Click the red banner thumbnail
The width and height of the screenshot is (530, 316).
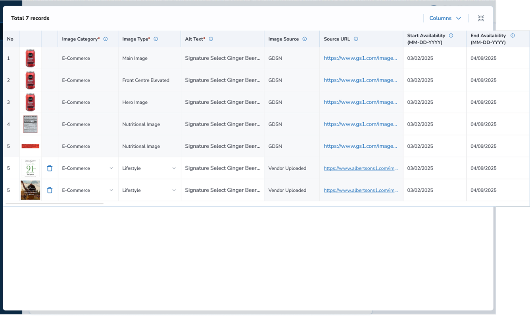30,146
